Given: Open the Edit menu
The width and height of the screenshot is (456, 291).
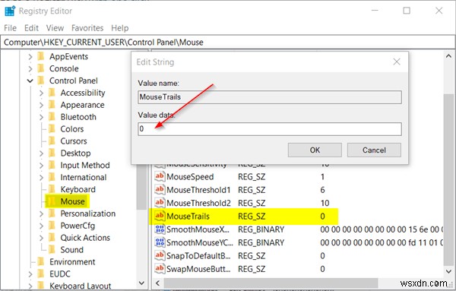Looking at the screenshot, I should click(x=31, y=28).
